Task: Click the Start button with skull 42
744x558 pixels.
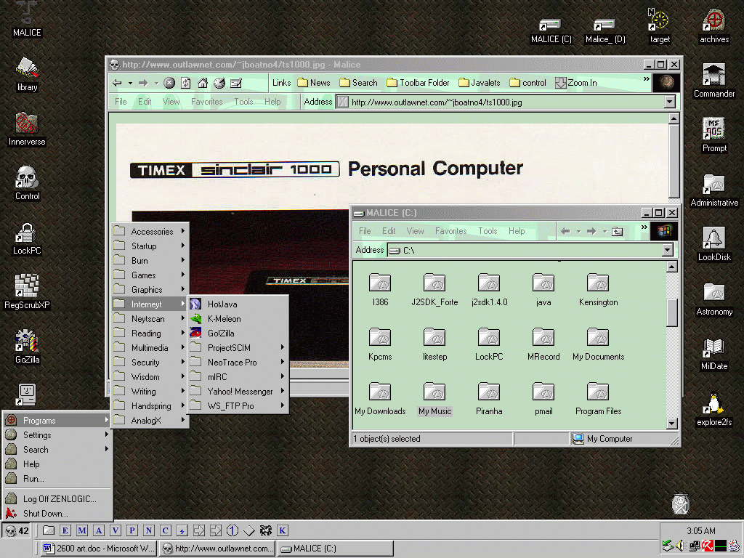Action: click(x=17, y=531)
